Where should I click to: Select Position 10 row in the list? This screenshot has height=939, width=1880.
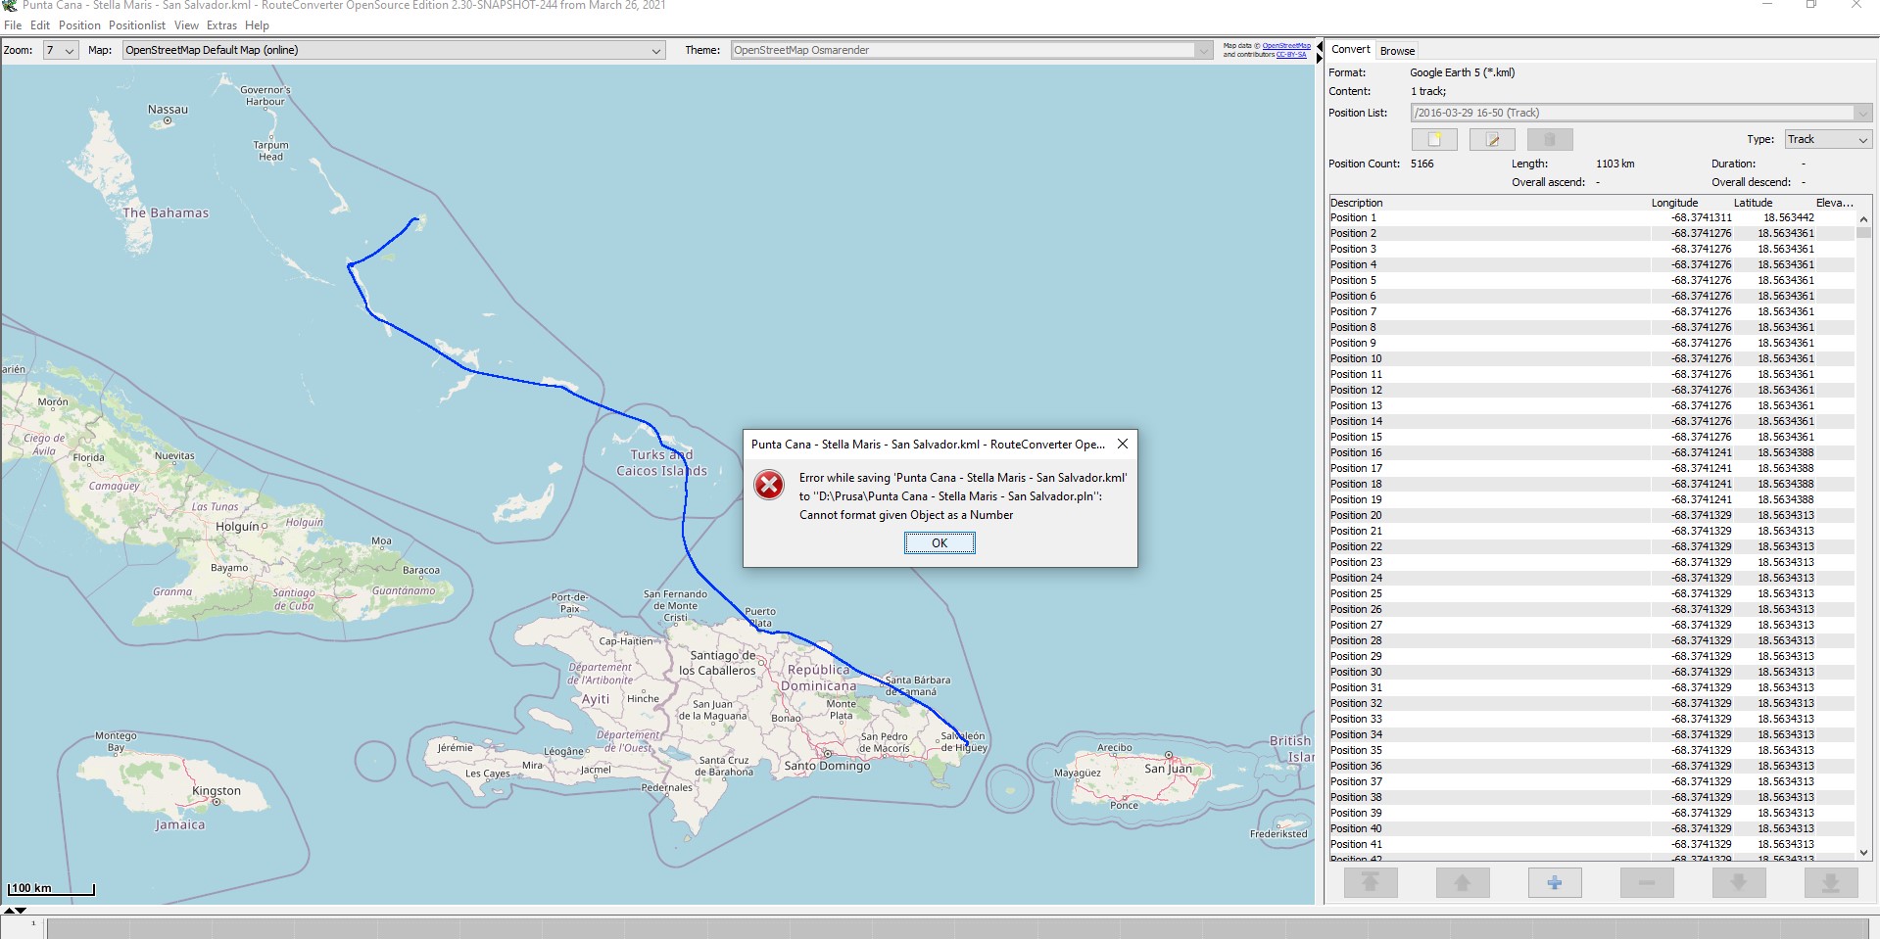click(1356, 358)
